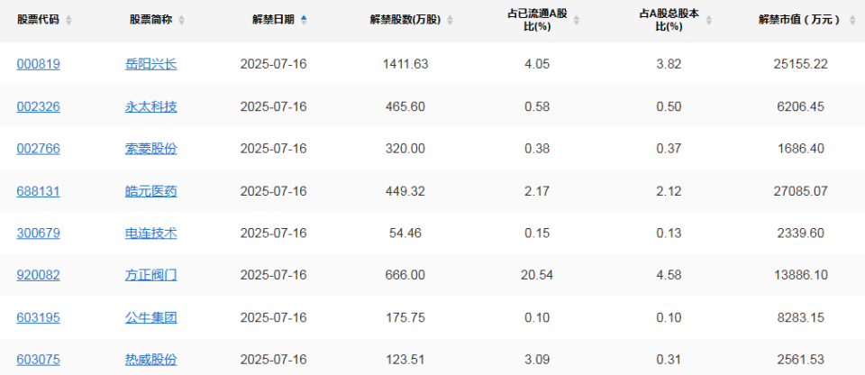This screenshot has height=375, width=865.
Task: Open stock code link 603075
Action: coord(39,360)
